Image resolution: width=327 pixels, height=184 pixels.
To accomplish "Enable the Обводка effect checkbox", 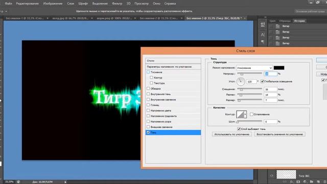I will coord(148,88).
